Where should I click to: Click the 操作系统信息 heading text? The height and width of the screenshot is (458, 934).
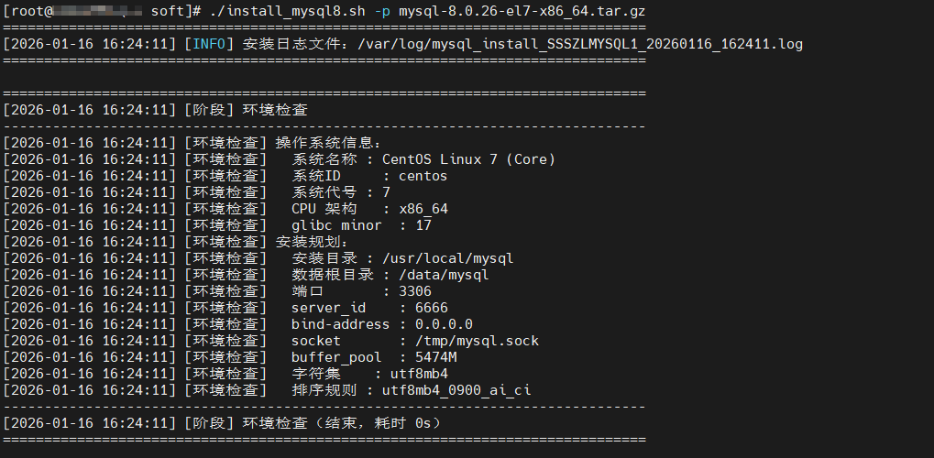click(x=327, y=143)
